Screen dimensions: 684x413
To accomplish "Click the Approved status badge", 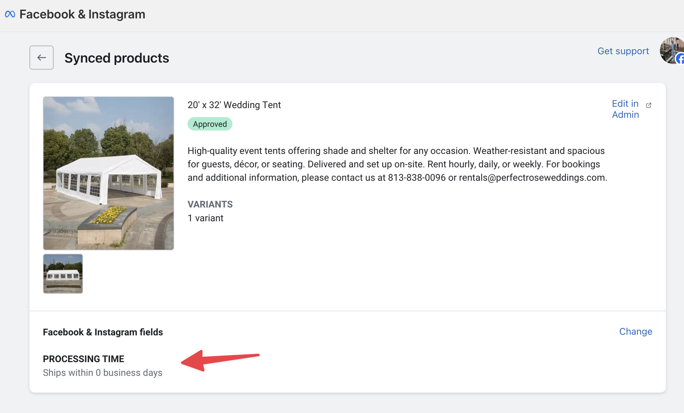I will [x=210, y=124].
